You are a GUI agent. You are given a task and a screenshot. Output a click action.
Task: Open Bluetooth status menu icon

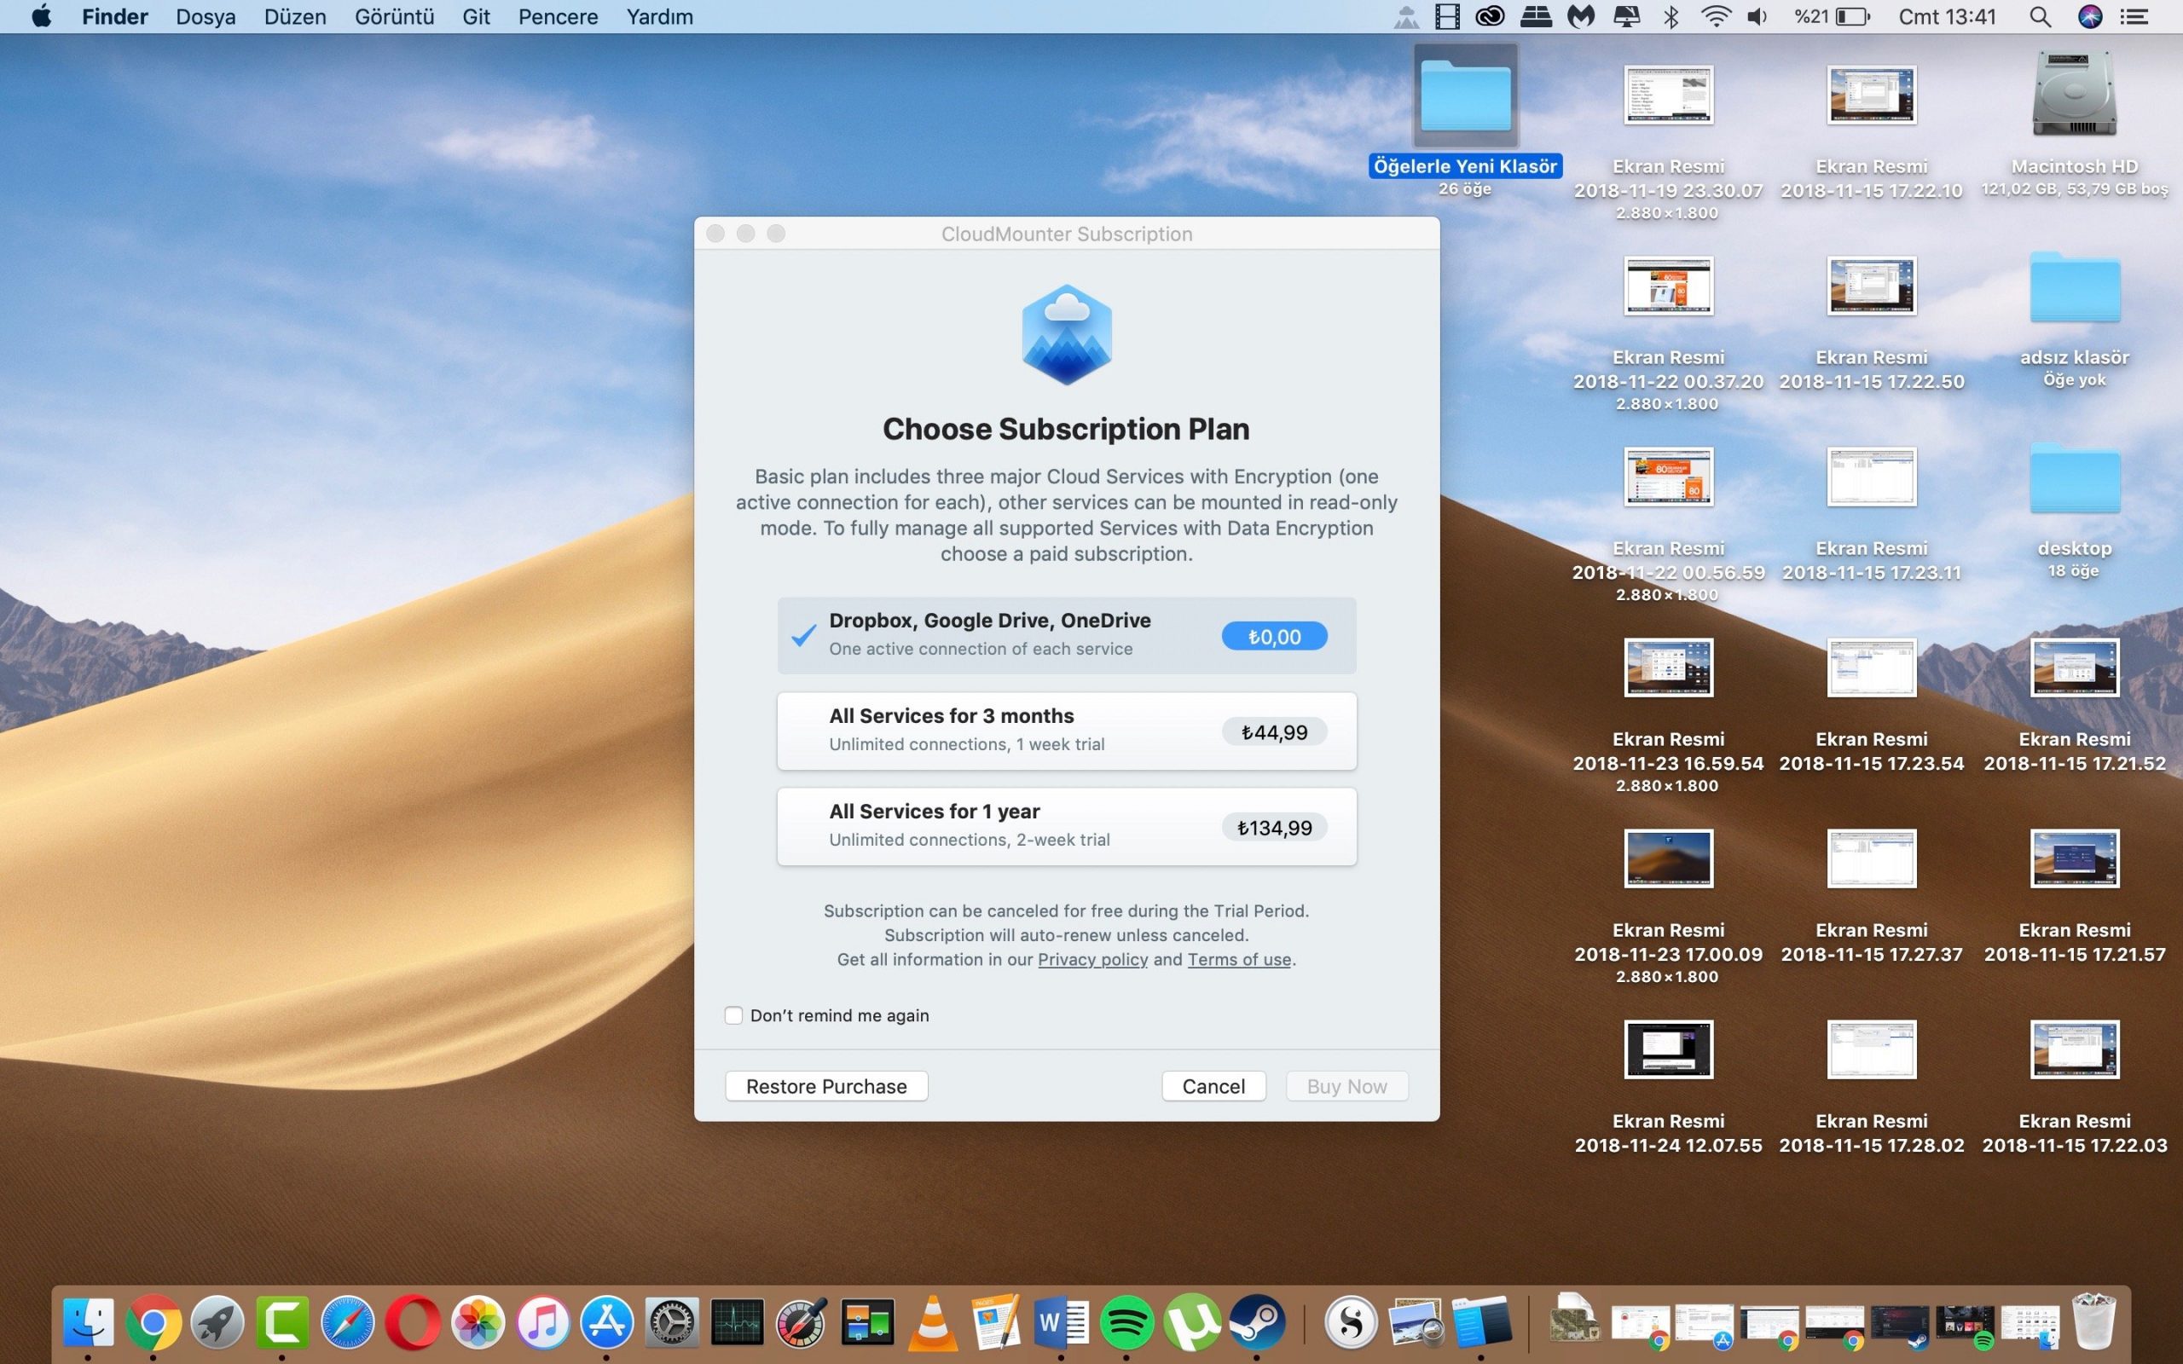click(1671, 16)
